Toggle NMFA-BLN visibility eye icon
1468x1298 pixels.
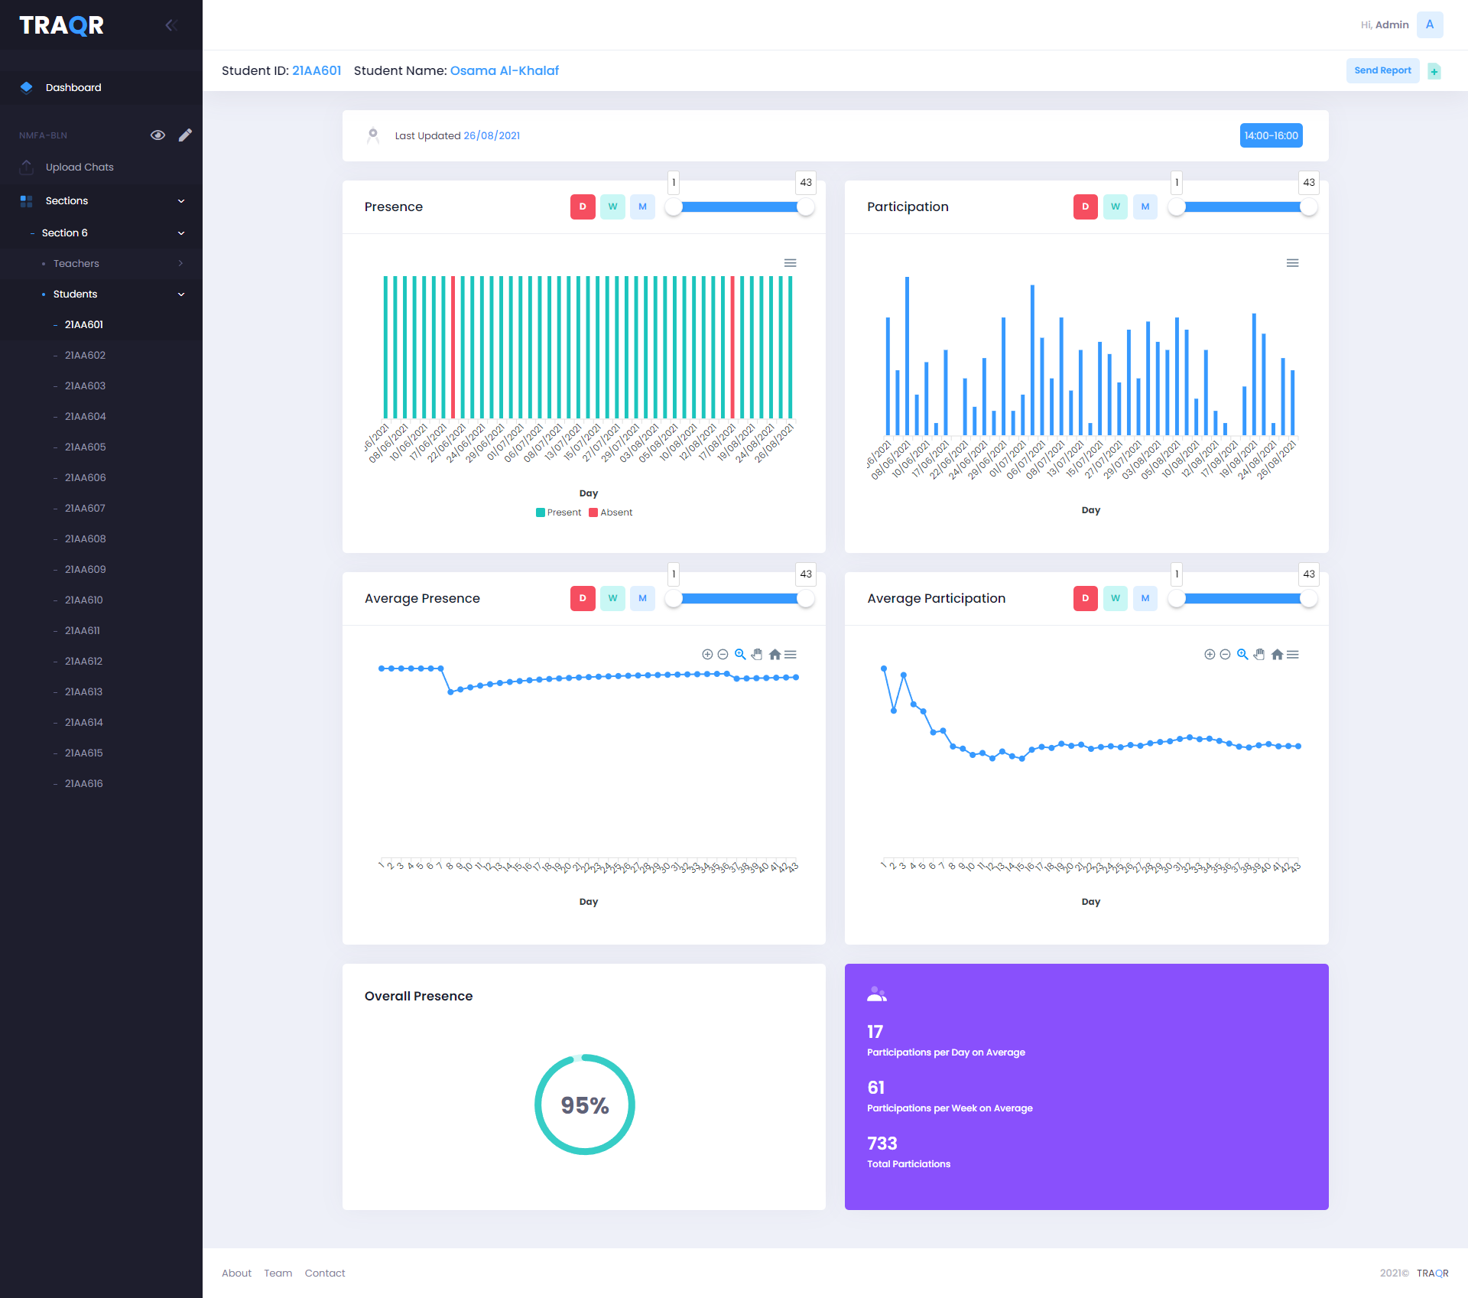[x=158, y=135]
